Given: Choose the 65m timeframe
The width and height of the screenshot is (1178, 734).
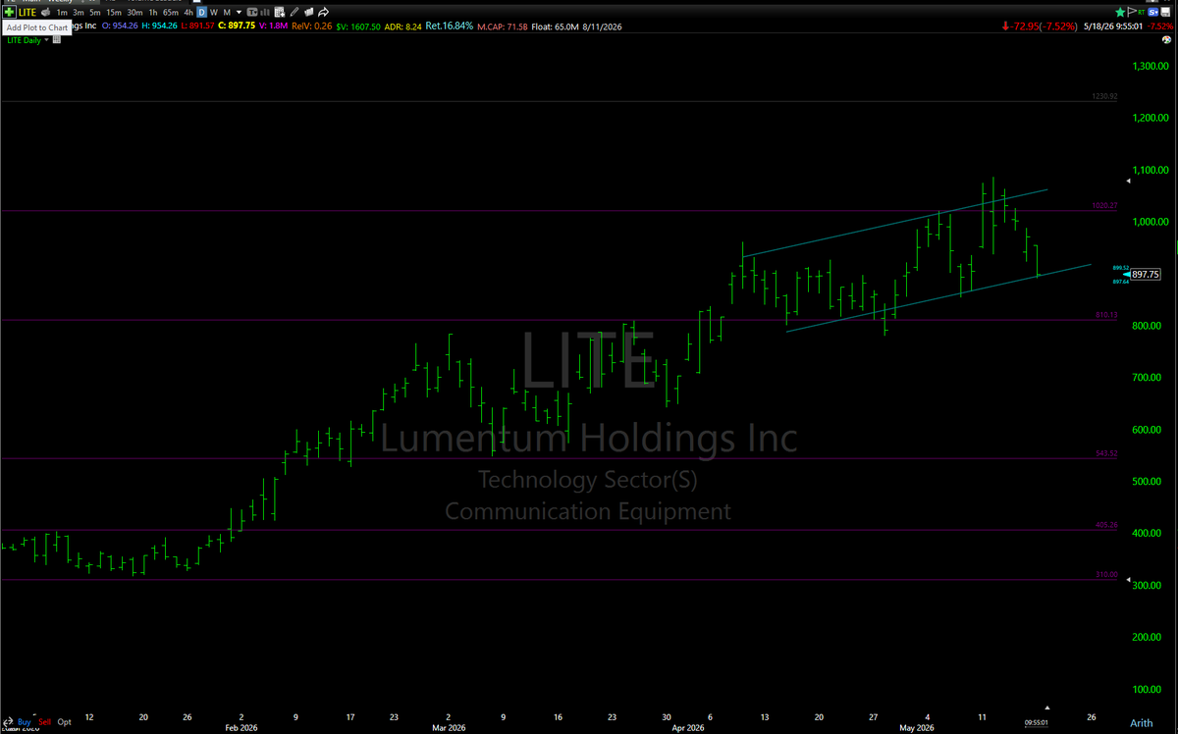Looking at the screenshot, I should click(171, 13).
